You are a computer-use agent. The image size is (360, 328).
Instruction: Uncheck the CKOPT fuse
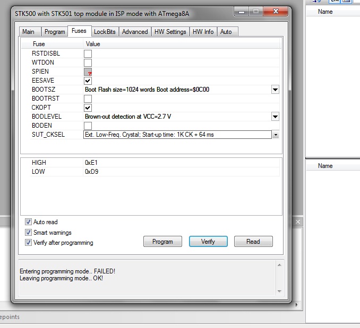(88, 108)
